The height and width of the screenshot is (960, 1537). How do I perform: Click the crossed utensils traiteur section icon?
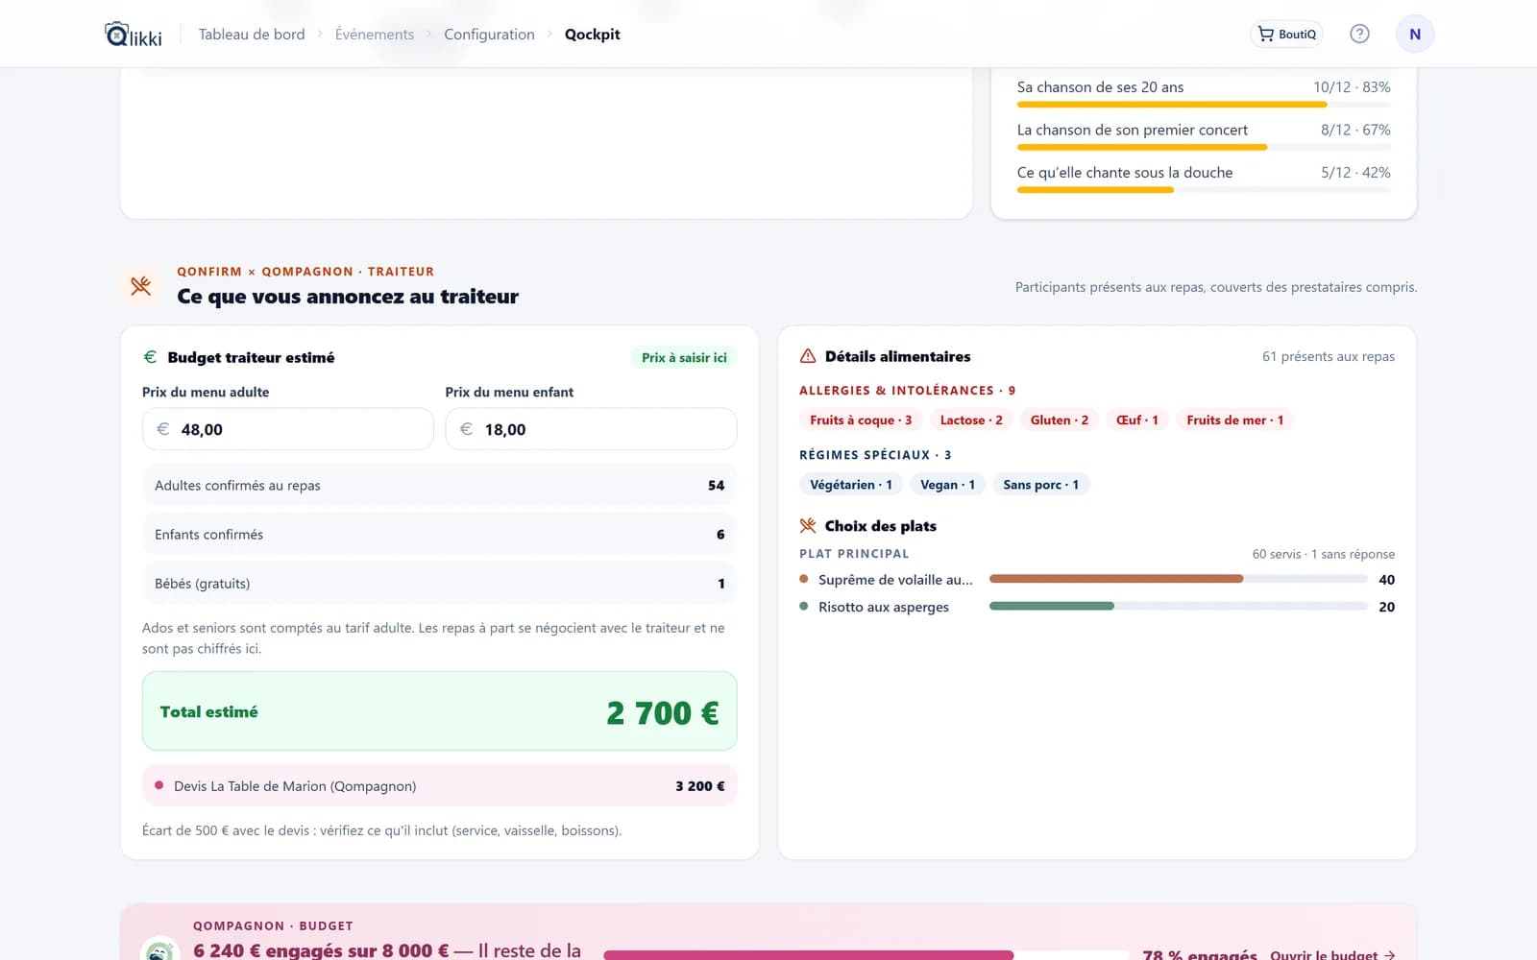(x=141, y=285)
